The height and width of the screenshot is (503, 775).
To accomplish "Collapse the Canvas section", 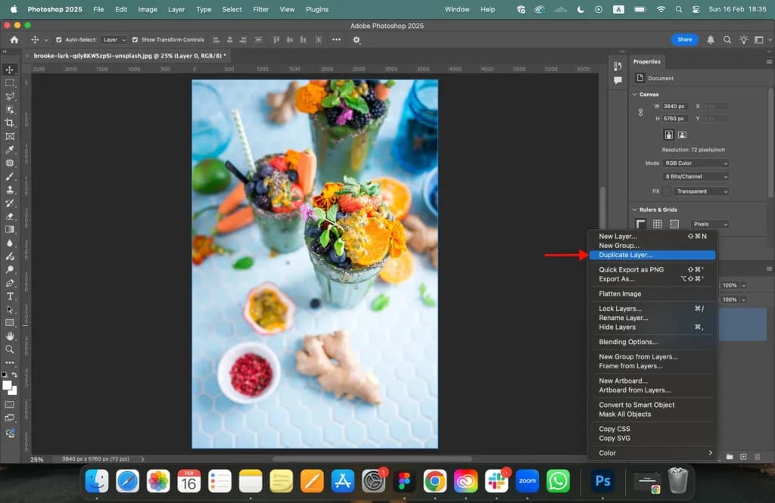I will [635, 95].
